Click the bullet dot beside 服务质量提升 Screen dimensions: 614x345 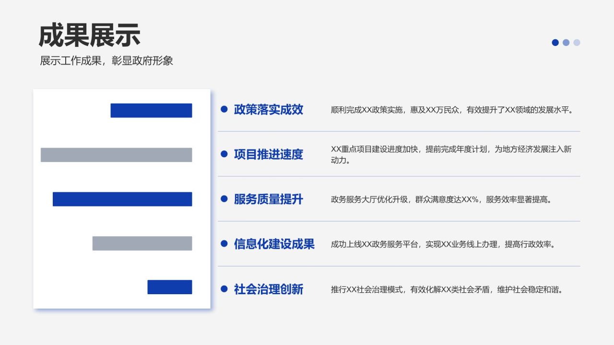pos(223,199)
